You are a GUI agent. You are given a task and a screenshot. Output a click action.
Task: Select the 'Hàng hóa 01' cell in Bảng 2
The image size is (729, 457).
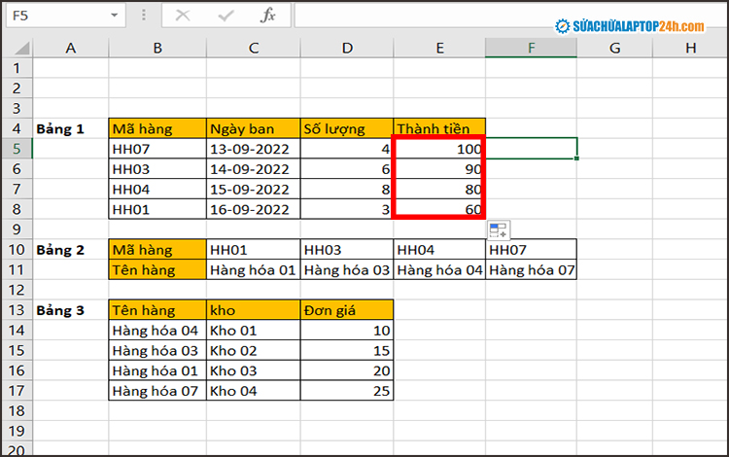(x=254, y=269)
